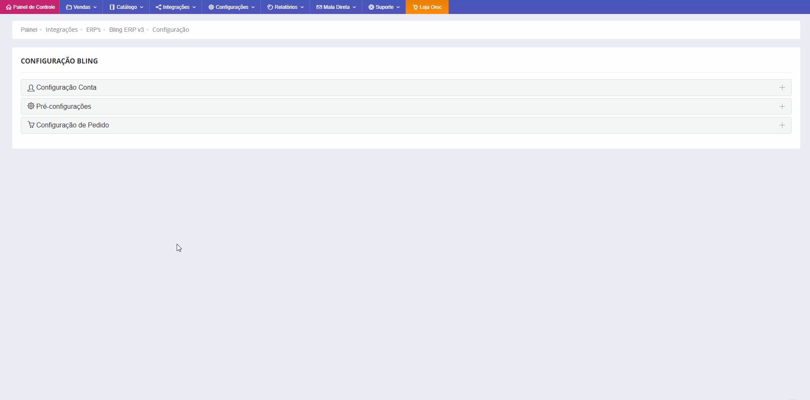810x400 pixels.
Task: Click the home icon in Painel de Controle
Action: click(8, 7)
